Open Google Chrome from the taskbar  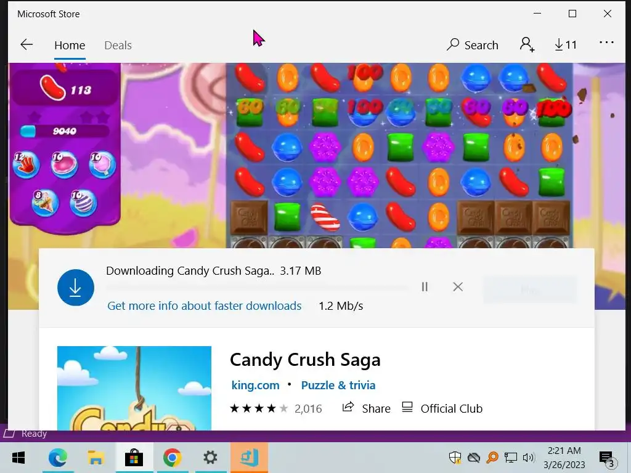tap(173, 458)
